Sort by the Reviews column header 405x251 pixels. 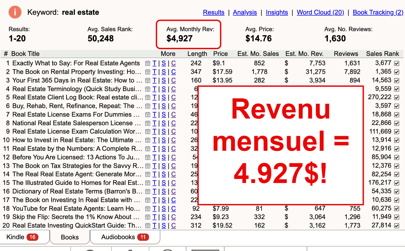tap(346, 54)
